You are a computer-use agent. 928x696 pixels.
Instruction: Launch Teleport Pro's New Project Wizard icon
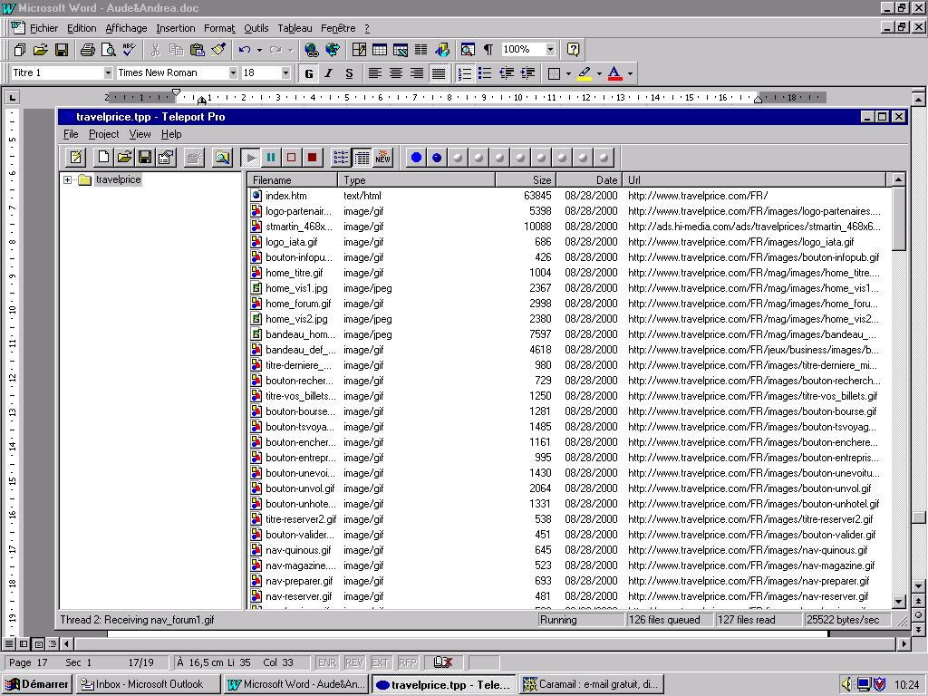tap(76, 158)
